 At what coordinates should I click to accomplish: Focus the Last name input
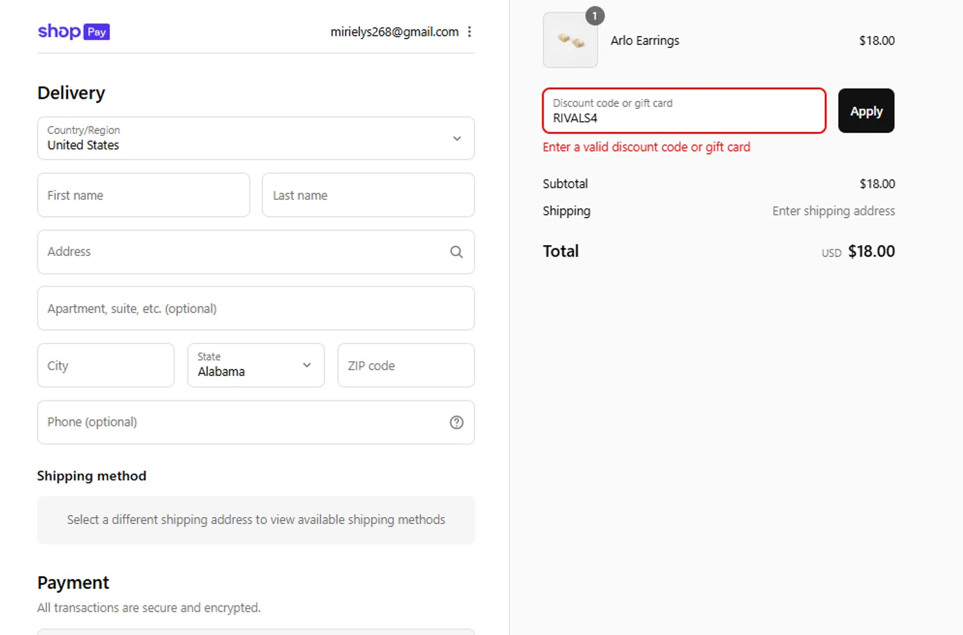pyautogui.click(x=368, y=195)
